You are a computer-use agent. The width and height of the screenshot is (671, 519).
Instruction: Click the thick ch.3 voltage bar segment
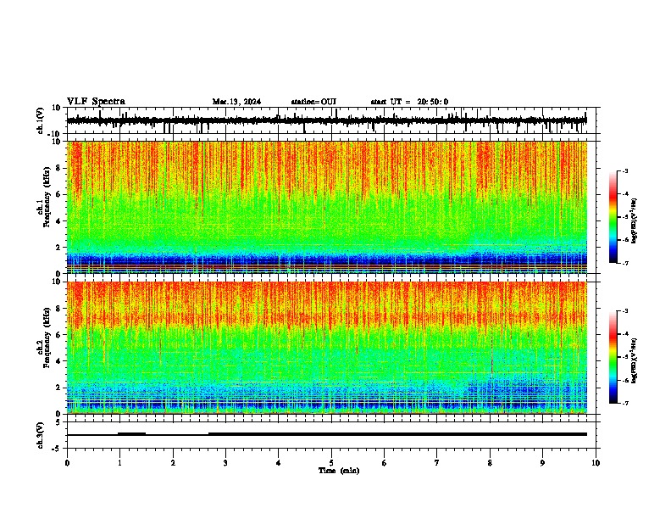pos(397,434)
